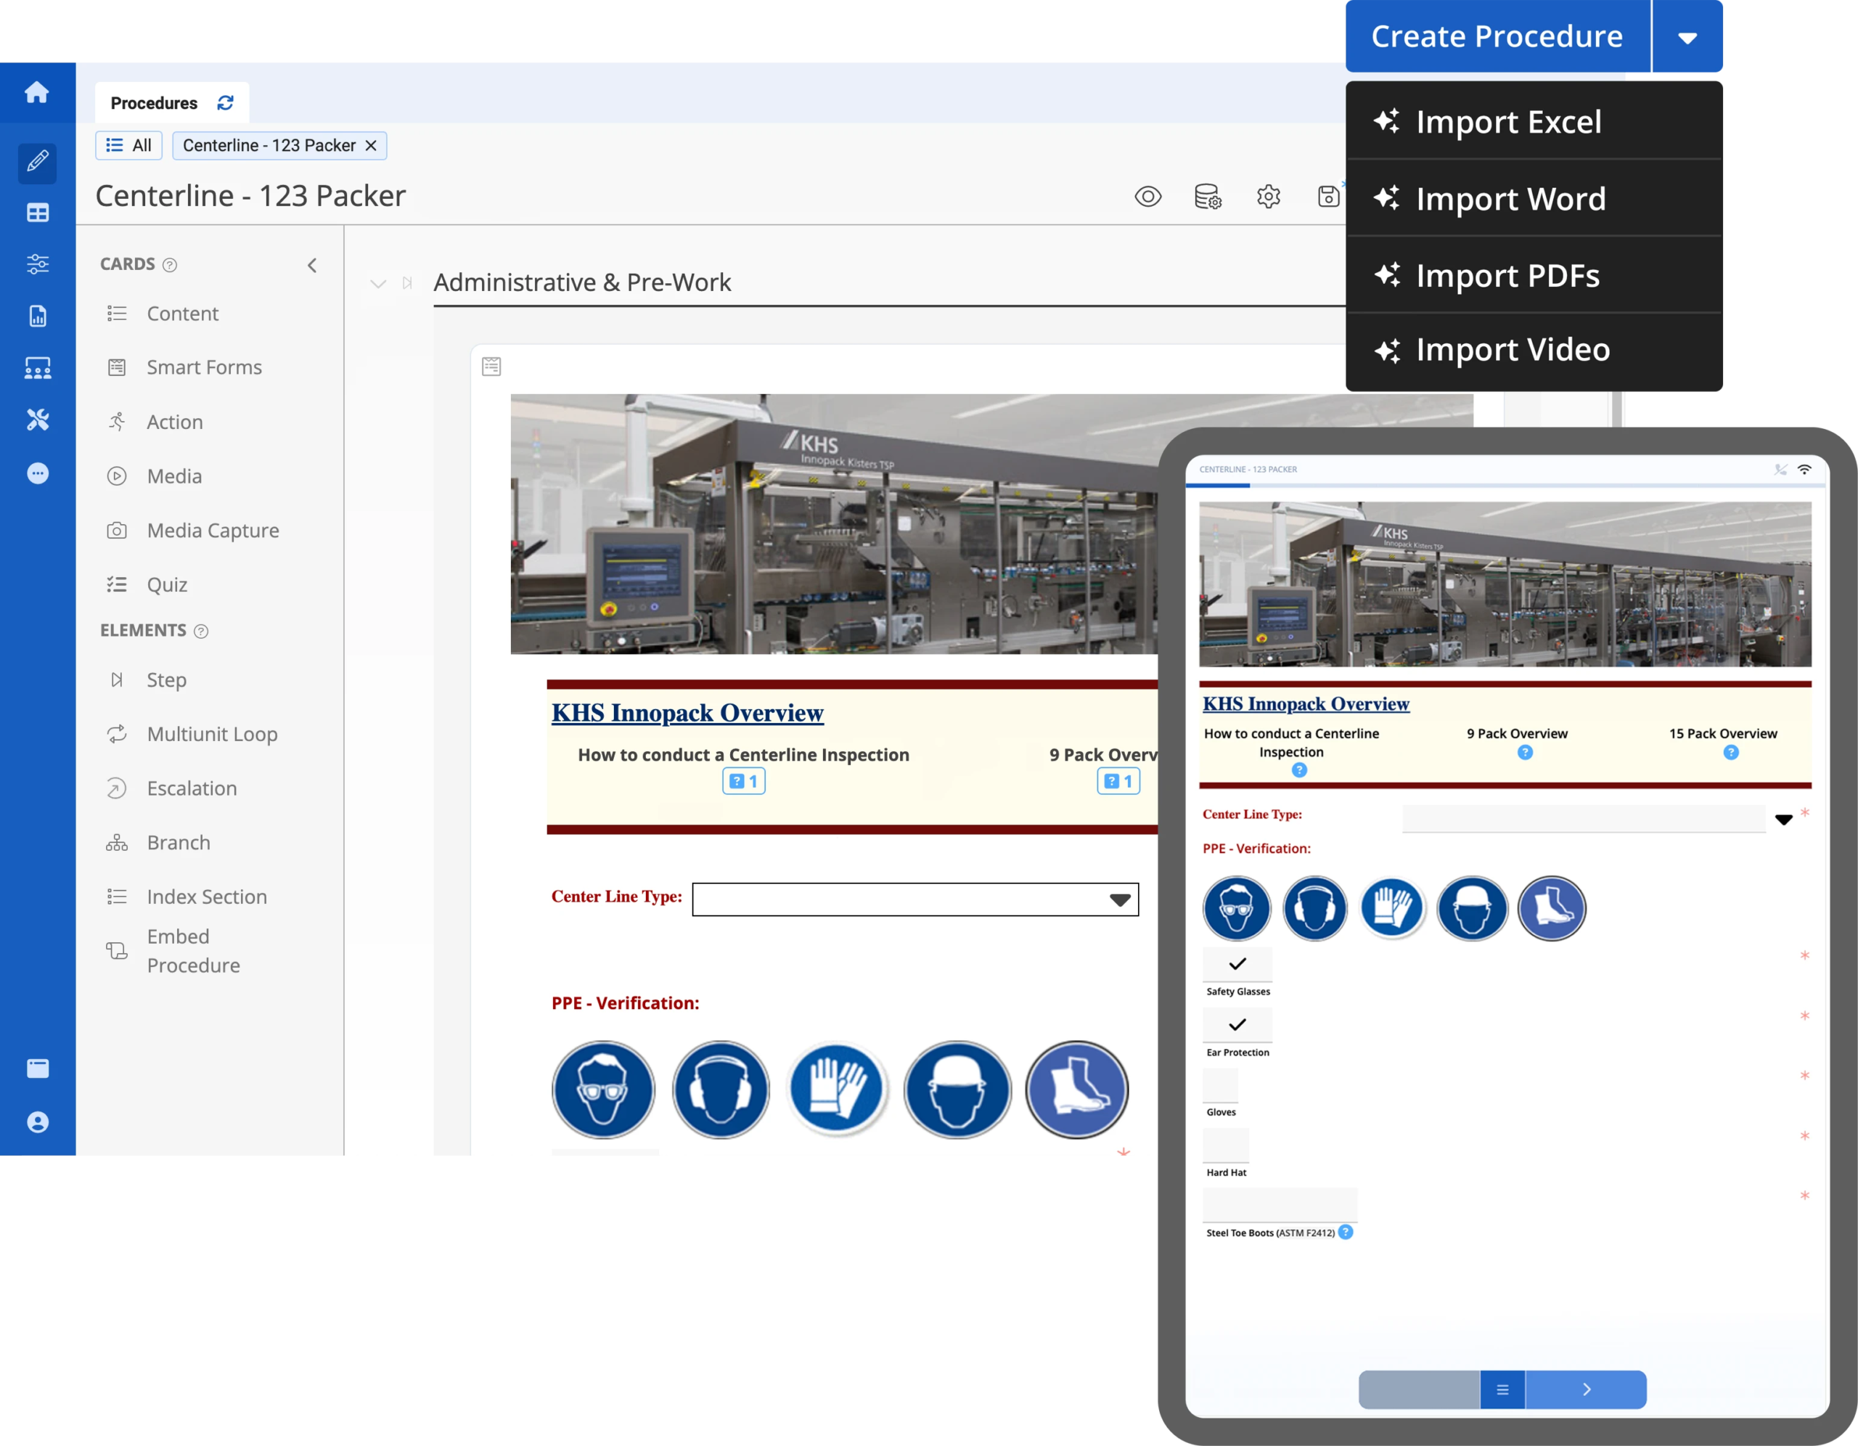Open the analytics report icon in sidebar
Screen dimensions: 1858x1446
coord(38,316)
